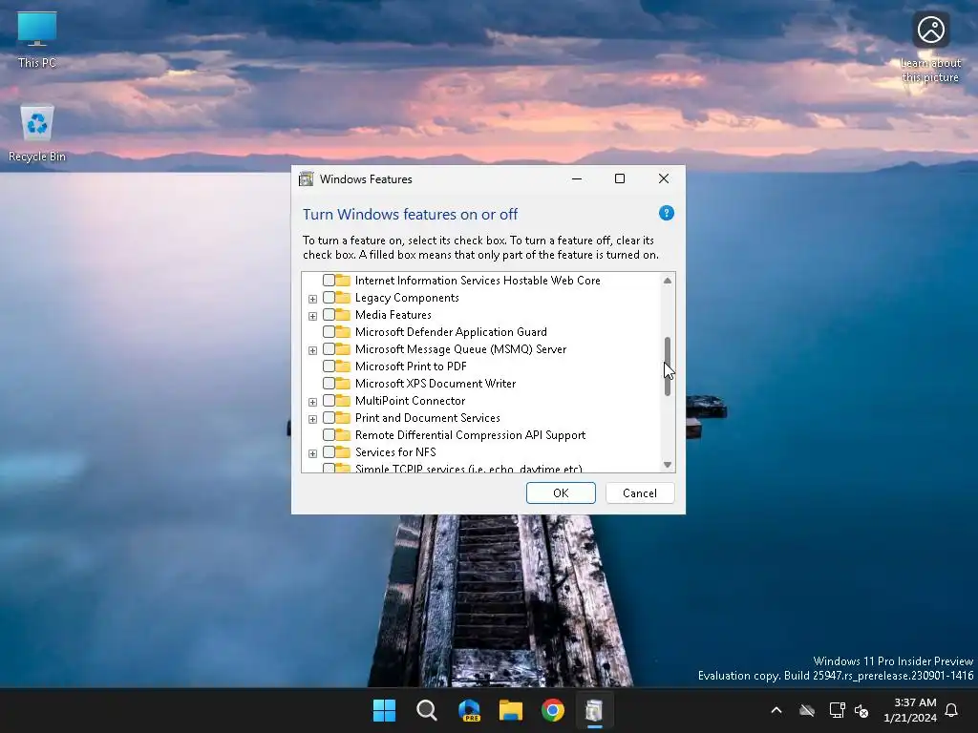The height and width of the screenshot is (733, 978).
Task: Click the folder icon beside MultiPoint Connector
Action: [343, 400]
